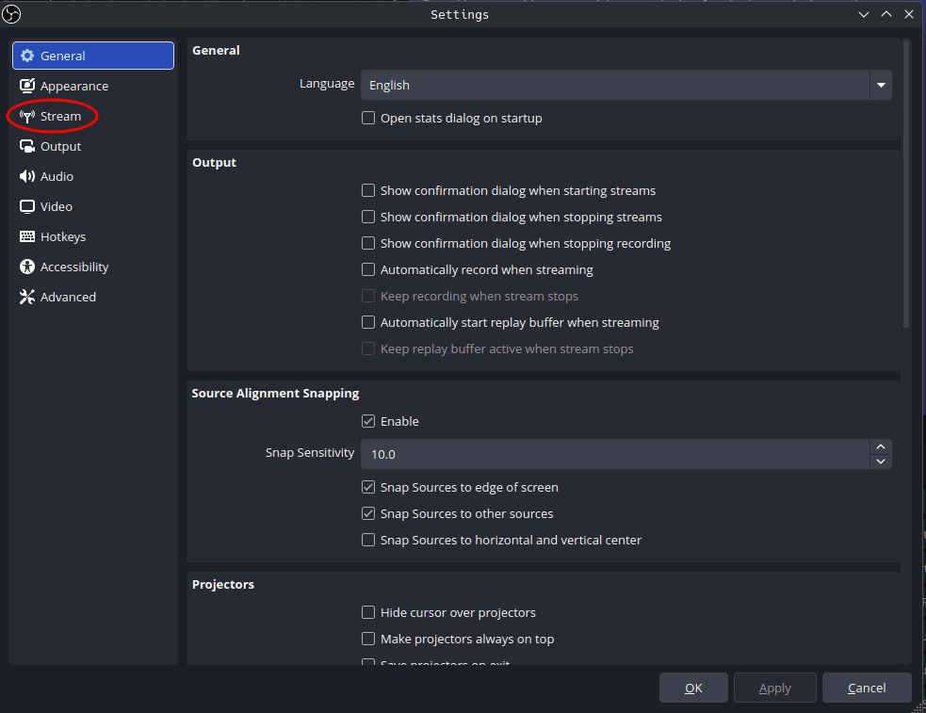Click the gear icon beside General
Screen dimensions: 926x713
point(27,56)
